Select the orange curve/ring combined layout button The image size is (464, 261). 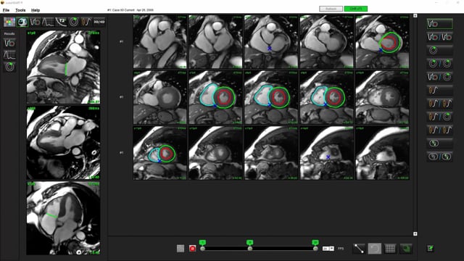pos(440,117)
